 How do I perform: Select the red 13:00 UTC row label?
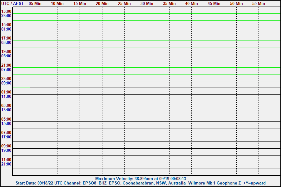tap(6, 11)
